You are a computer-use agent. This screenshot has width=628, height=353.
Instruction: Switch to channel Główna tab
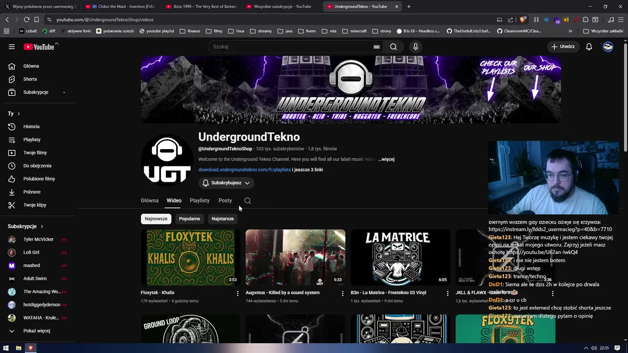point(150,201)
